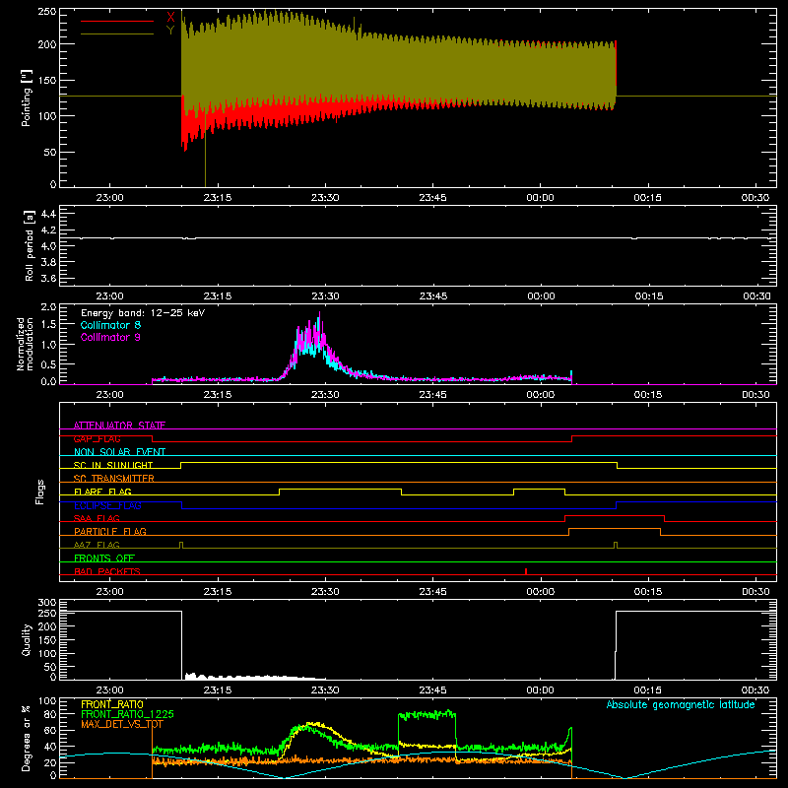Click the "Degrees or %" axis title
Screen dimensions: 788x788
tap(27, 738)
